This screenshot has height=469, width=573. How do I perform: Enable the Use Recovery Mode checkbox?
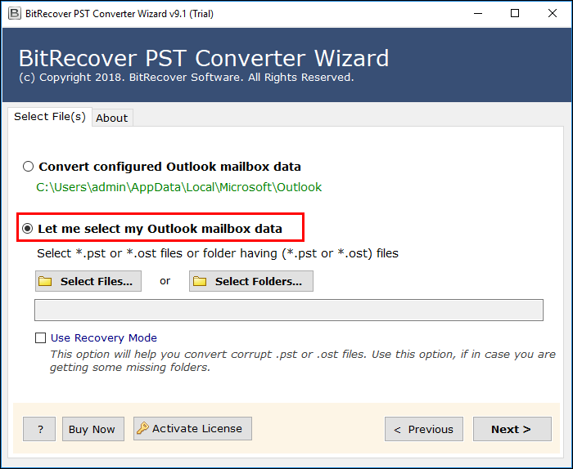pyautogui.click(x=41, y=337)
